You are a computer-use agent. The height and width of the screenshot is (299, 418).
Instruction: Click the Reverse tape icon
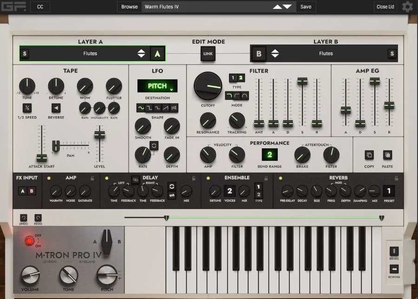click(x=56, y=108)
